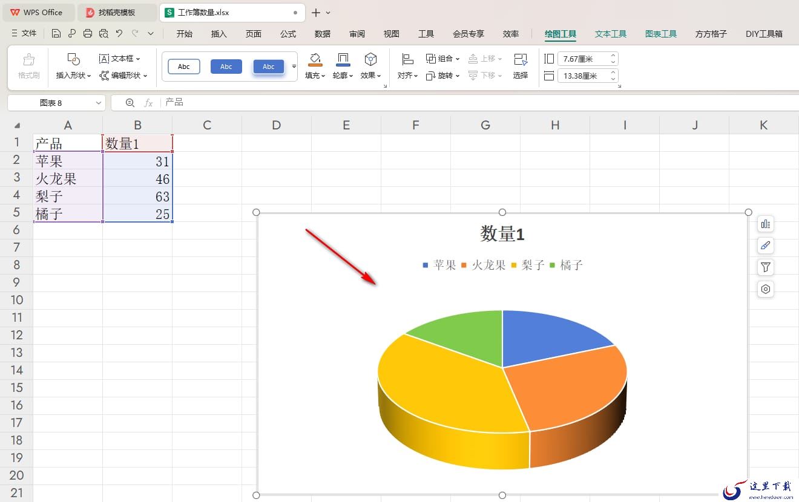
Task: Open the new tab plus button
Action: click(x=315, y=13)
